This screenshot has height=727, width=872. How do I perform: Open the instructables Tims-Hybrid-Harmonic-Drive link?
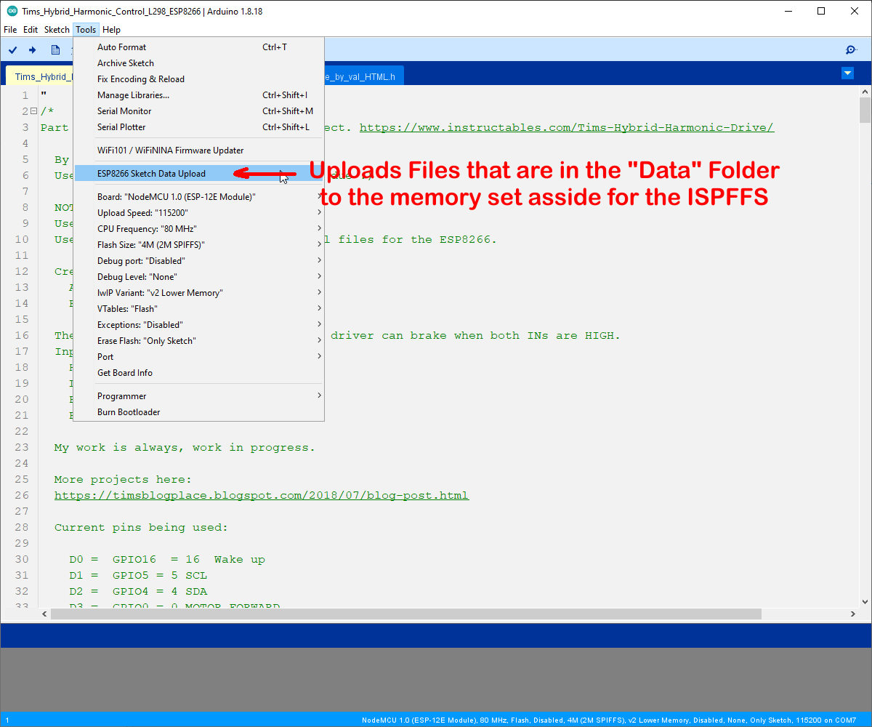tap(567, 127)
